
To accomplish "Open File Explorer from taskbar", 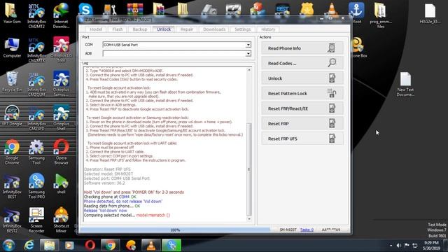I will coord(49,246).
